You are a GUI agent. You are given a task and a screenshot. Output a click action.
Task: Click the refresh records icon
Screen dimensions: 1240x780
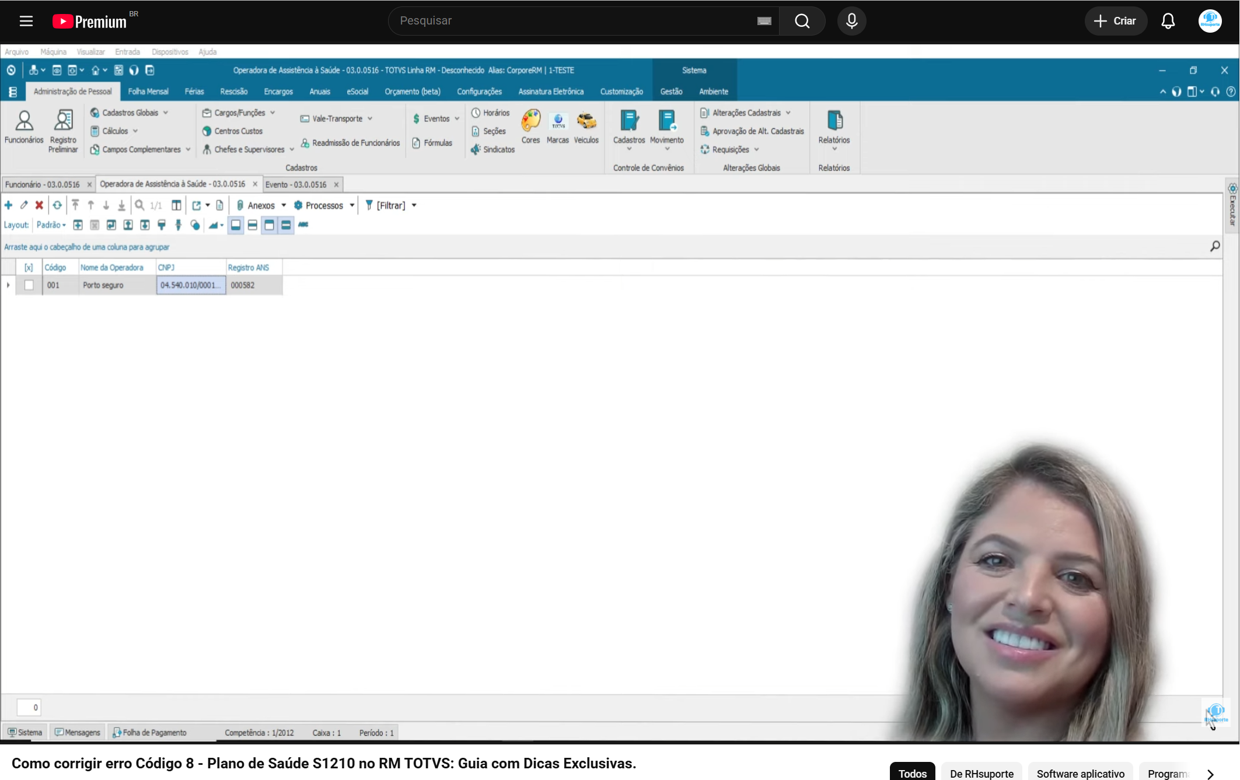coord(57,205)
